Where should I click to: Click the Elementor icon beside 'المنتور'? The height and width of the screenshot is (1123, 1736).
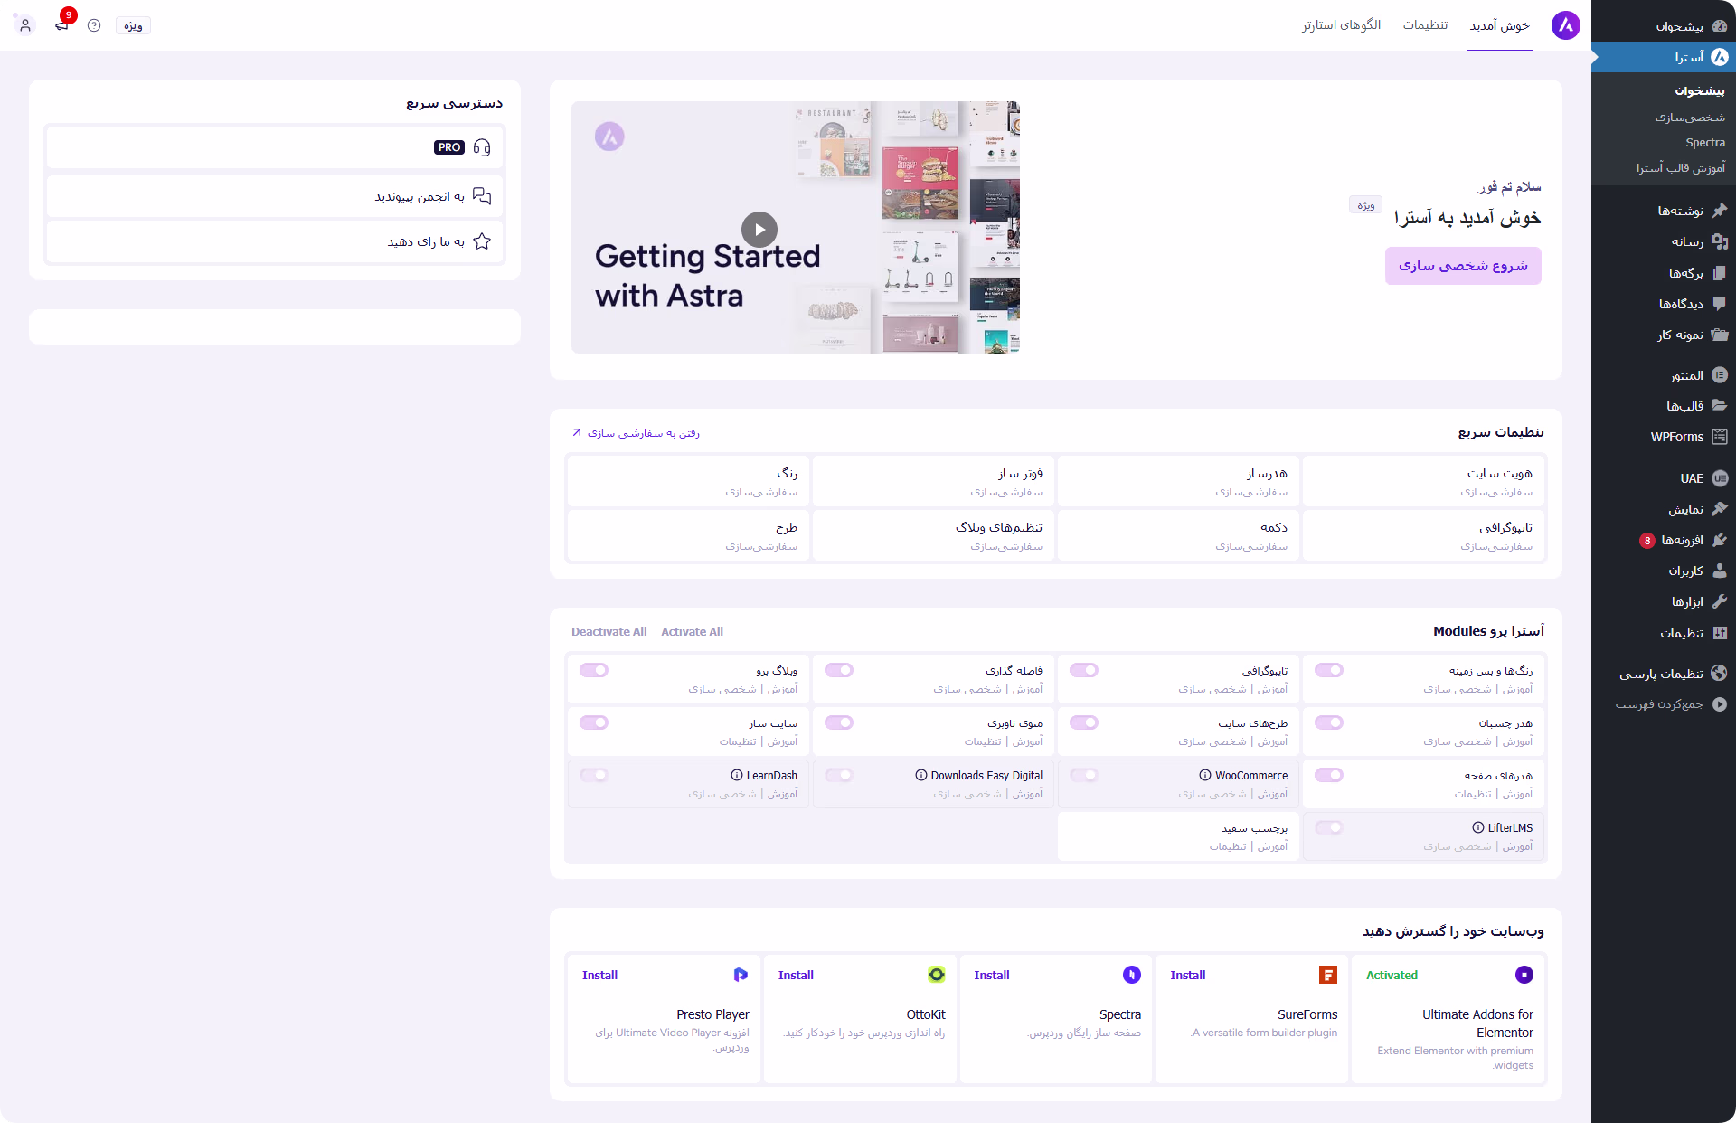(x=1720, y=375)
